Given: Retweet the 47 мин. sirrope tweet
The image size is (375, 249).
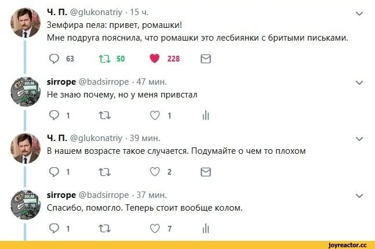Looking at the screenshot, I should 105,115.
